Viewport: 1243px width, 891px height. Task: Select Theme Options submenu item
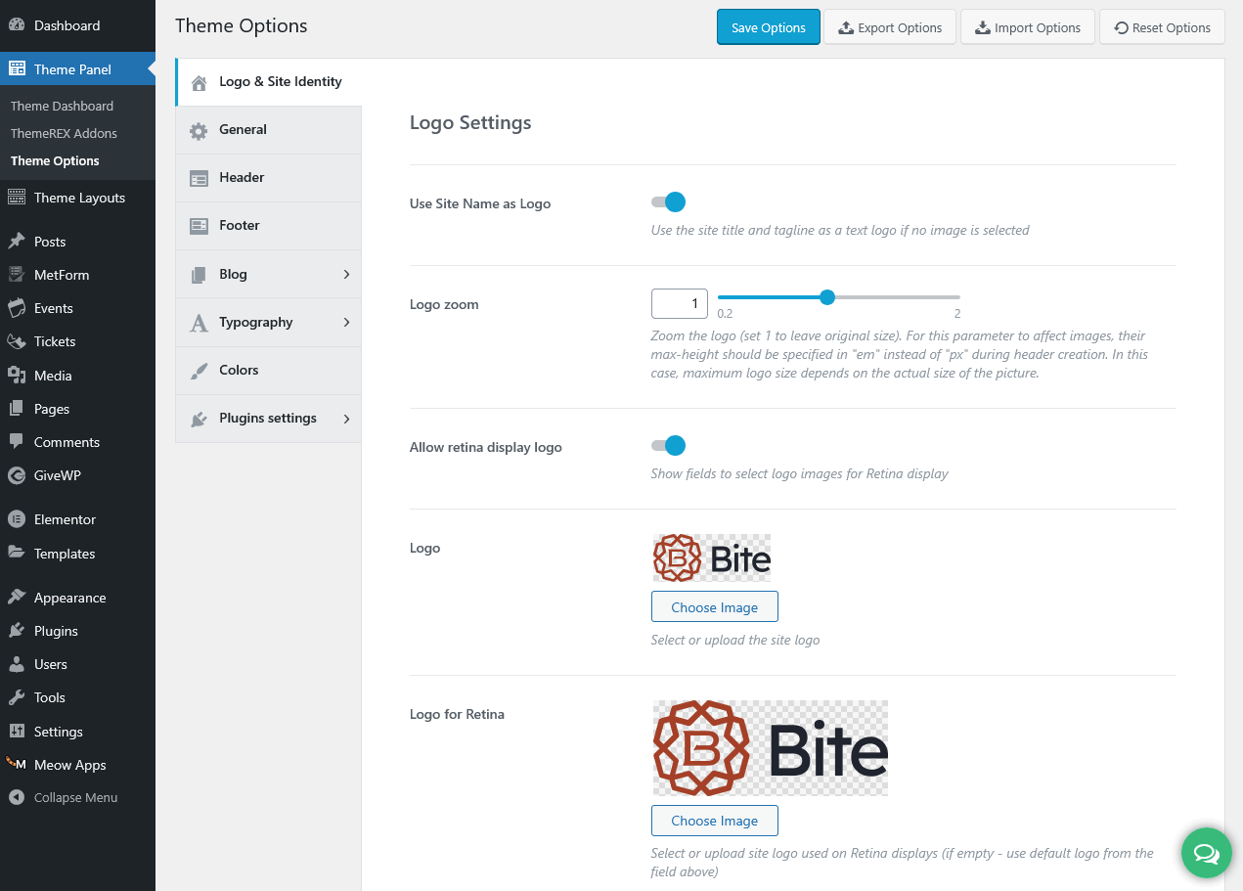coord(55,160)
